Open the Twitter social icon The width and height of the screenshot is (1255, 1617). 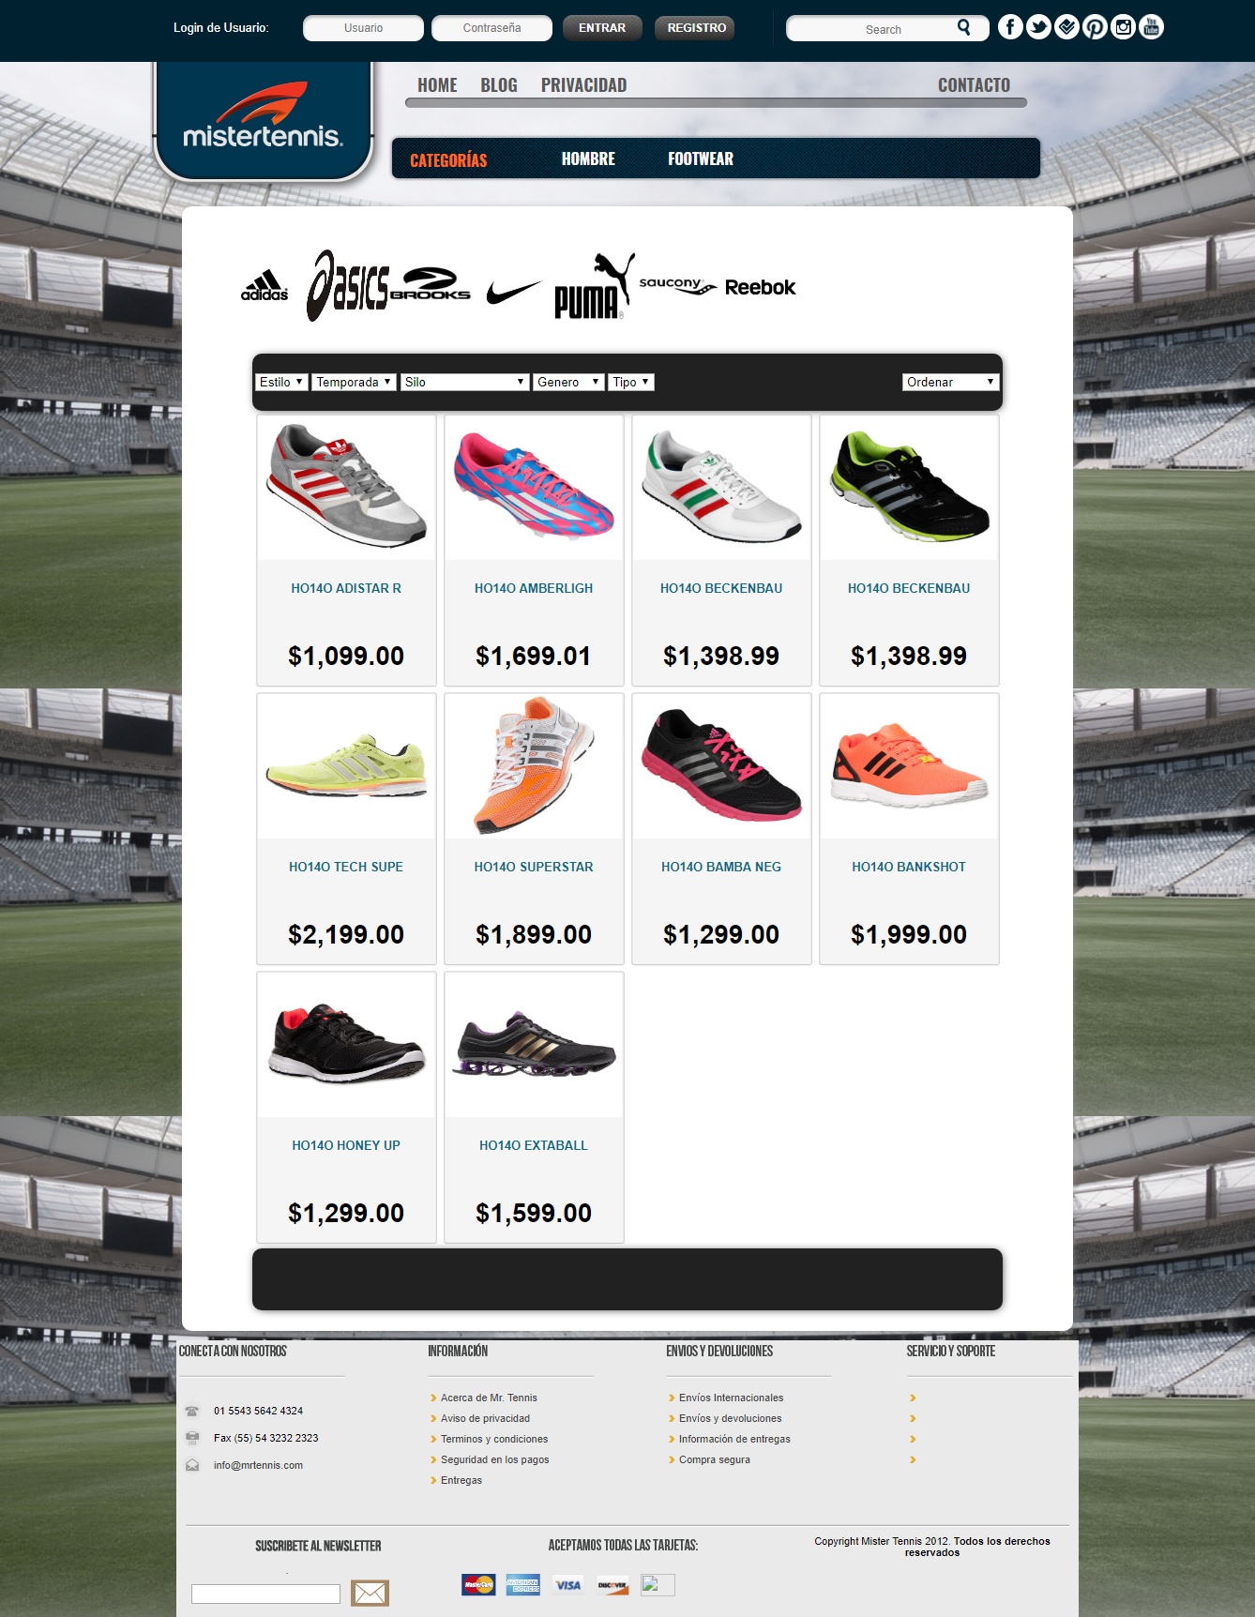(1038, 26)
